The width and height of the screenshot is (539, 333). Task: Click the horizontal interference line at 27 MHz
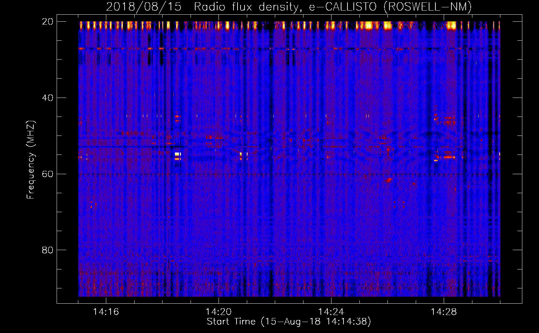pyautogui.click(x=289, y=49)
